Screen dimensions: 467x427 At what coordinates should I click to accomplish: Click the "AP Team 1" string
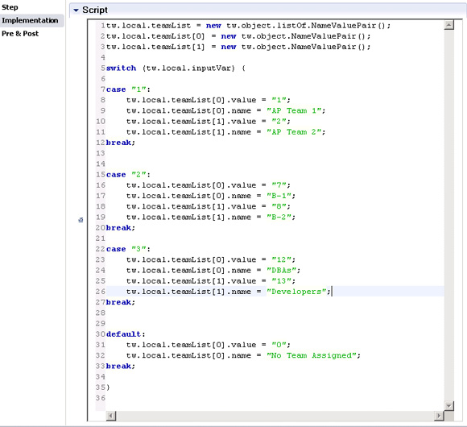click(x=294, y=111)
